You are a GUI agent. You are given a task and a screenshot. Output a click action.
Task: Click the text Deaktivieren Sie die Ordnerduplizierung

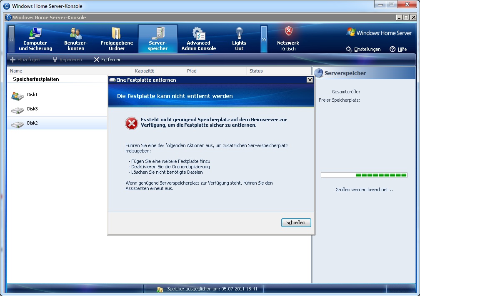170,167
